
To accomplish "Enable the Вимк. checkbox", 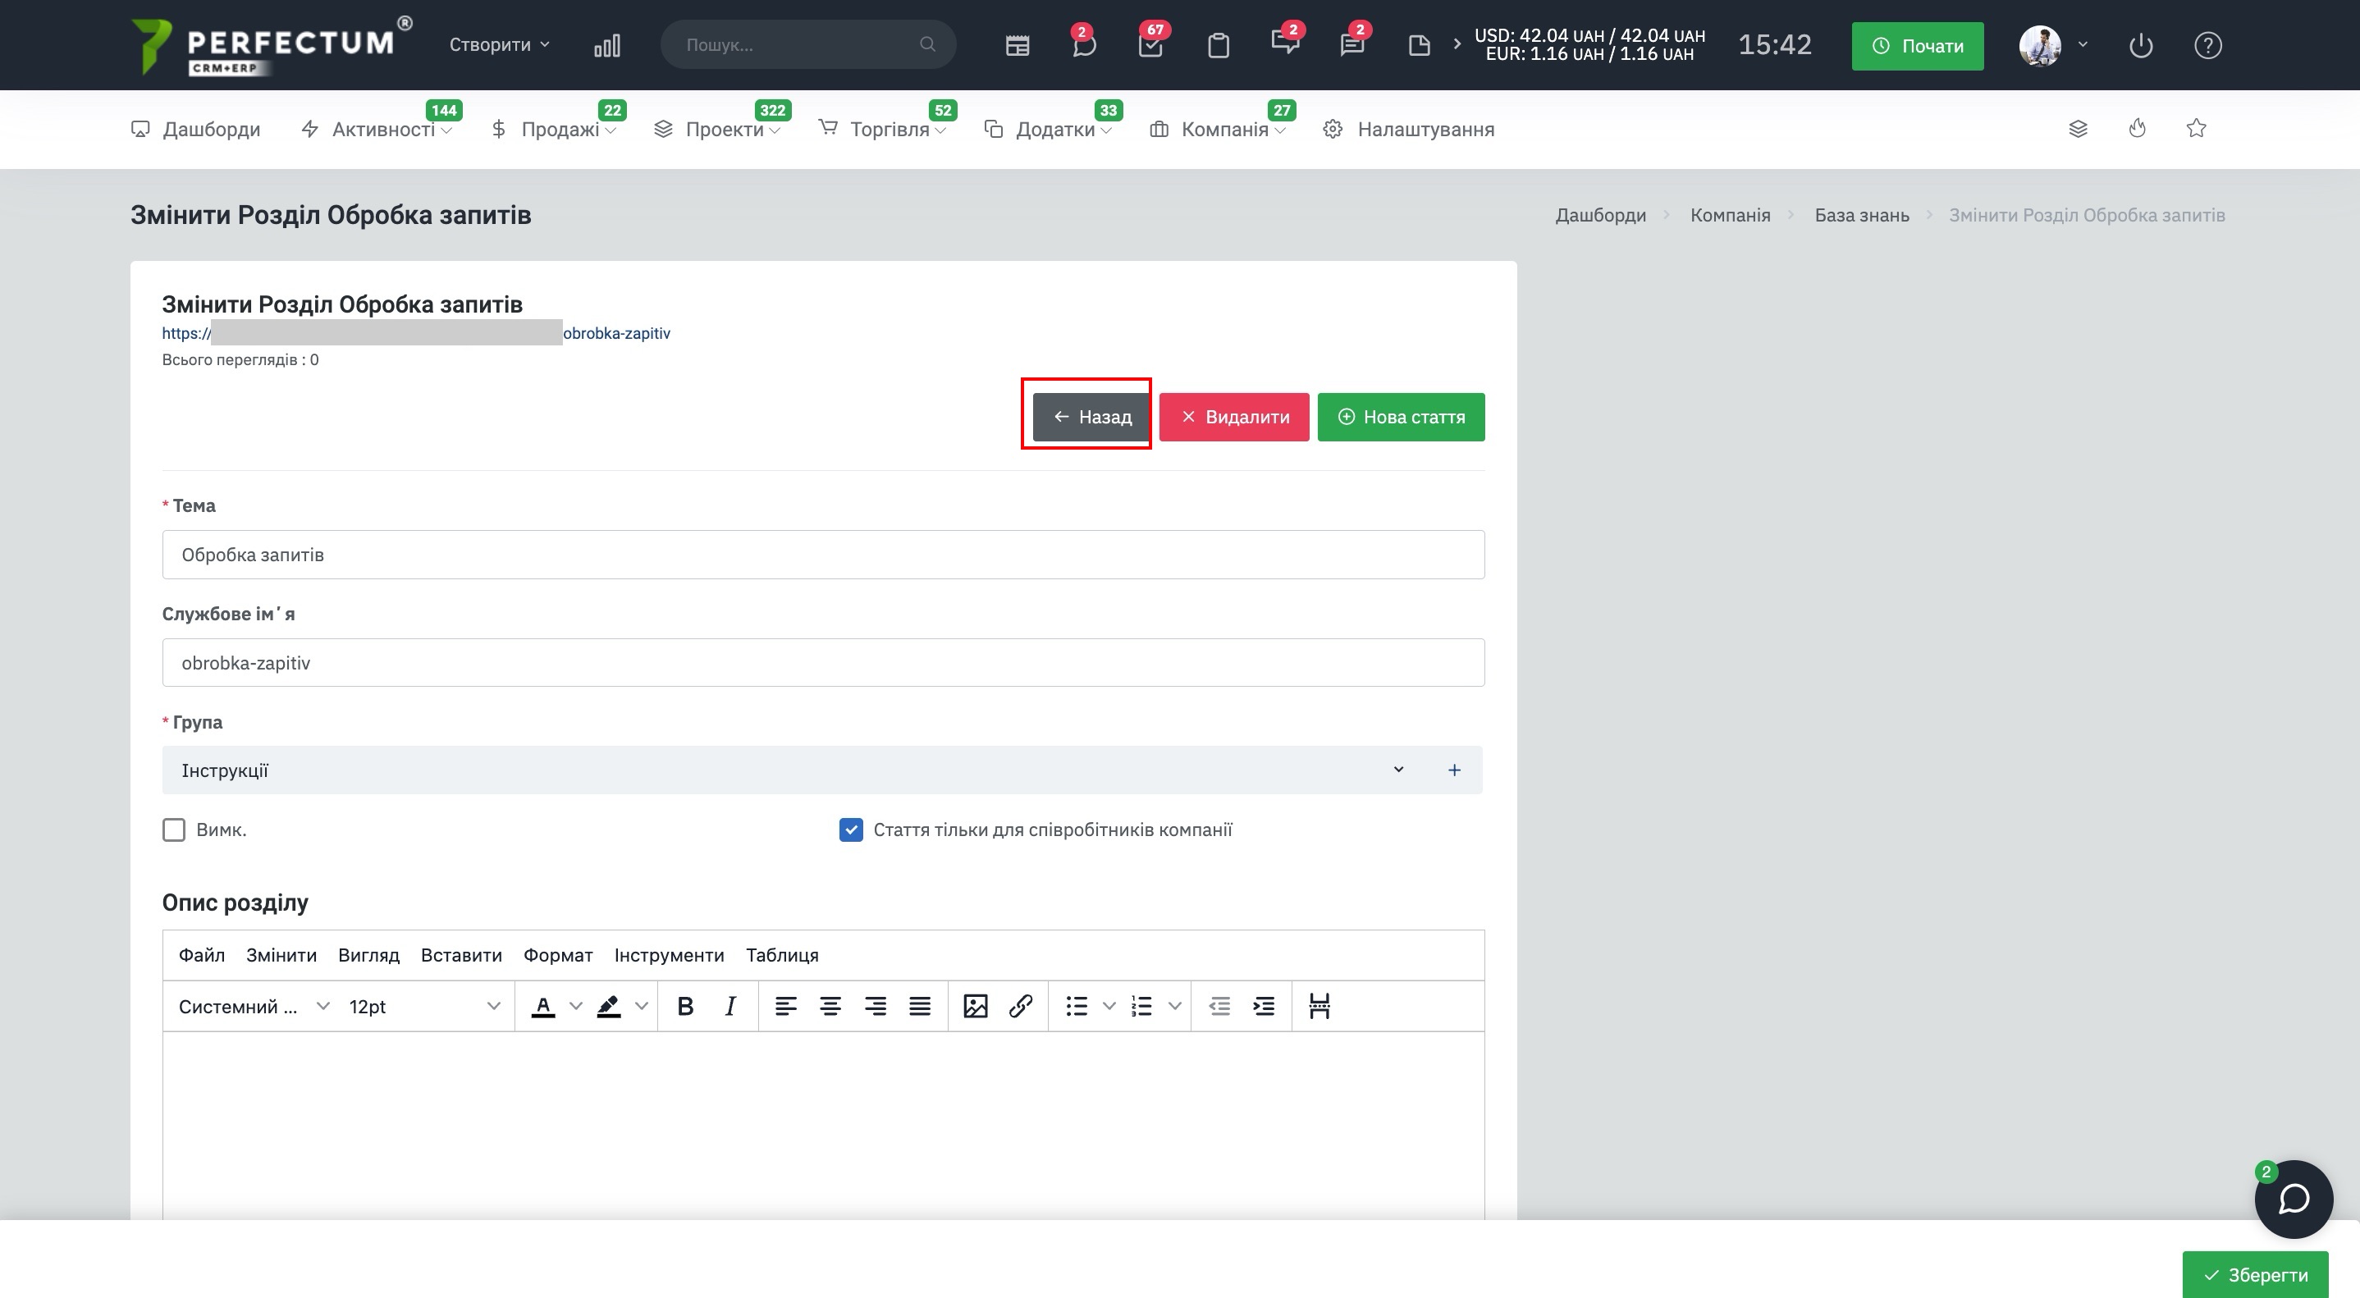I will (174, 830).
